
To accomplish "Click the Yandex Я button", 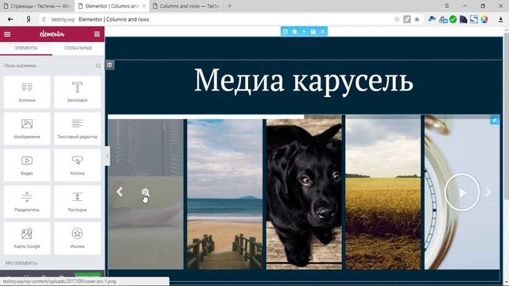I will point(29,19).
